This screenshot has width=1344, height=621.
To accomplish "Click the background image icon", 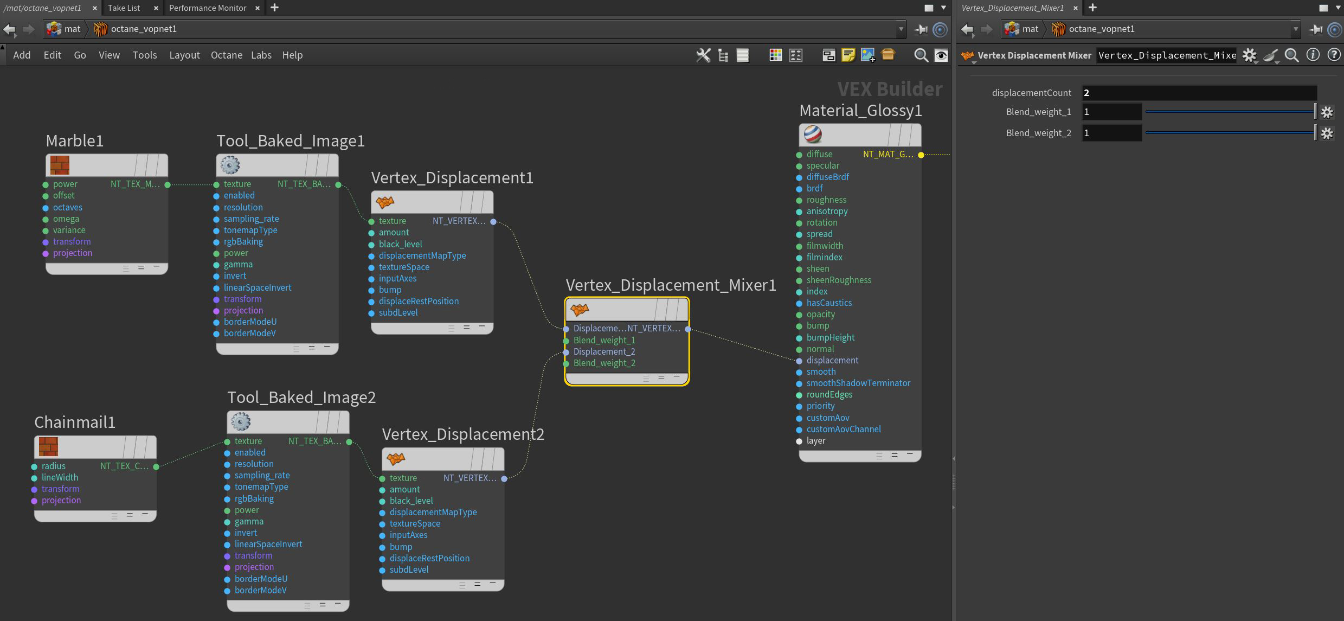I will point(867,55).
